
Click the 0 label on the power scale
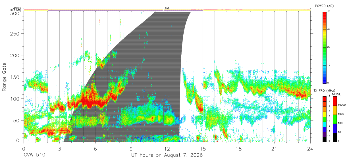(x=328, y=83)
